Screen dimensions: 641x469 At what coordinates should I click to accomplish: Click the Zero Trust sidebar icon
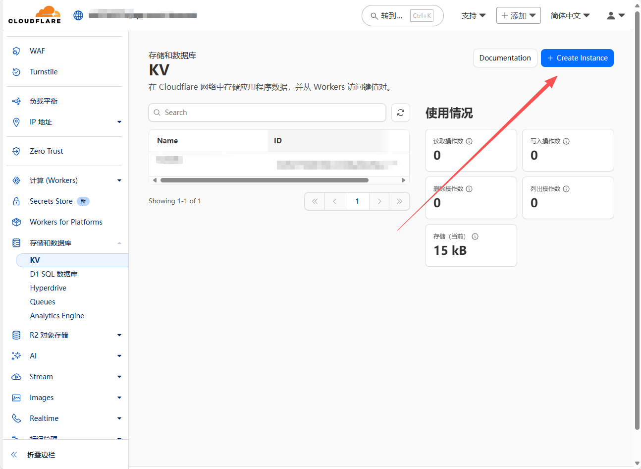[x=16, y=151]
